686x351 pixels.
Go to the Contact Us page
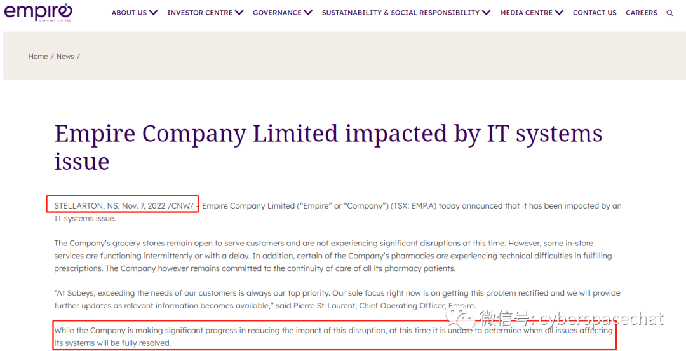click(x=595, y=13)
